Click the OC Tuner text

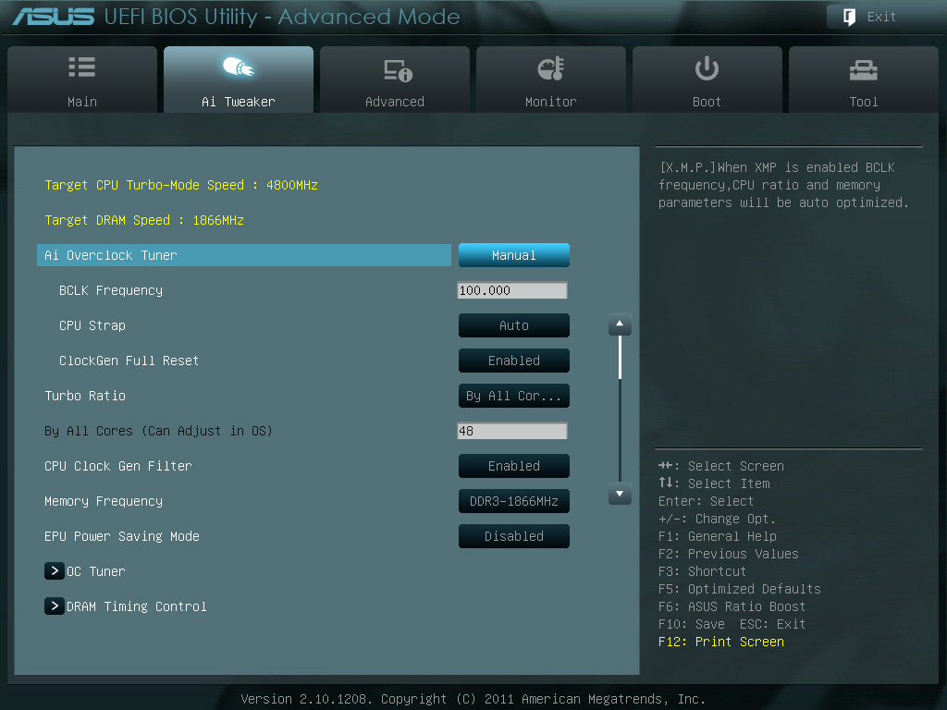click(x=95, y=571)
